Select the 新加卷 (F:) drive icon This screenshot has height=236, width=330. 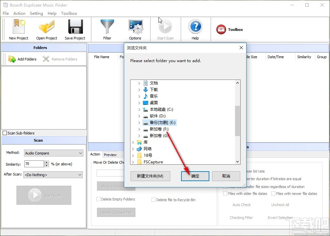145,129
